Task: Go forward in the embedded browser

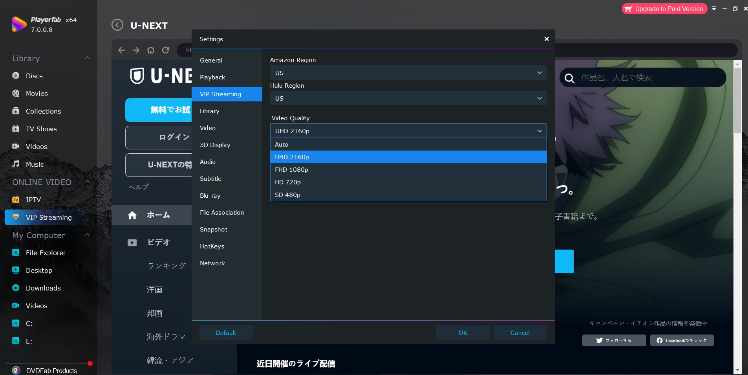Action: click(136, 50)
